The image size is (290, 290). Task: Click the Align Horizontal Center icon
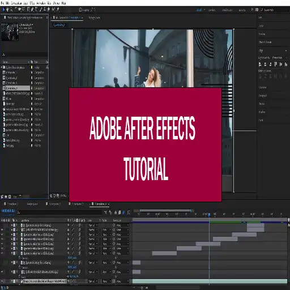tap(265, 65)
